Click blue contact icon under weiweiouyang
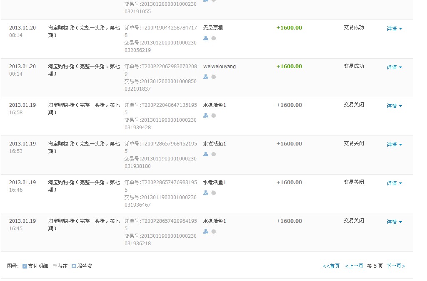 pos(206,77)
